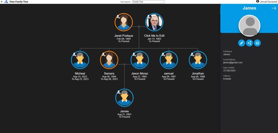278x133 pixels.
Task: Click the text To Aug 23, 2023
Action: pos(80,79)
